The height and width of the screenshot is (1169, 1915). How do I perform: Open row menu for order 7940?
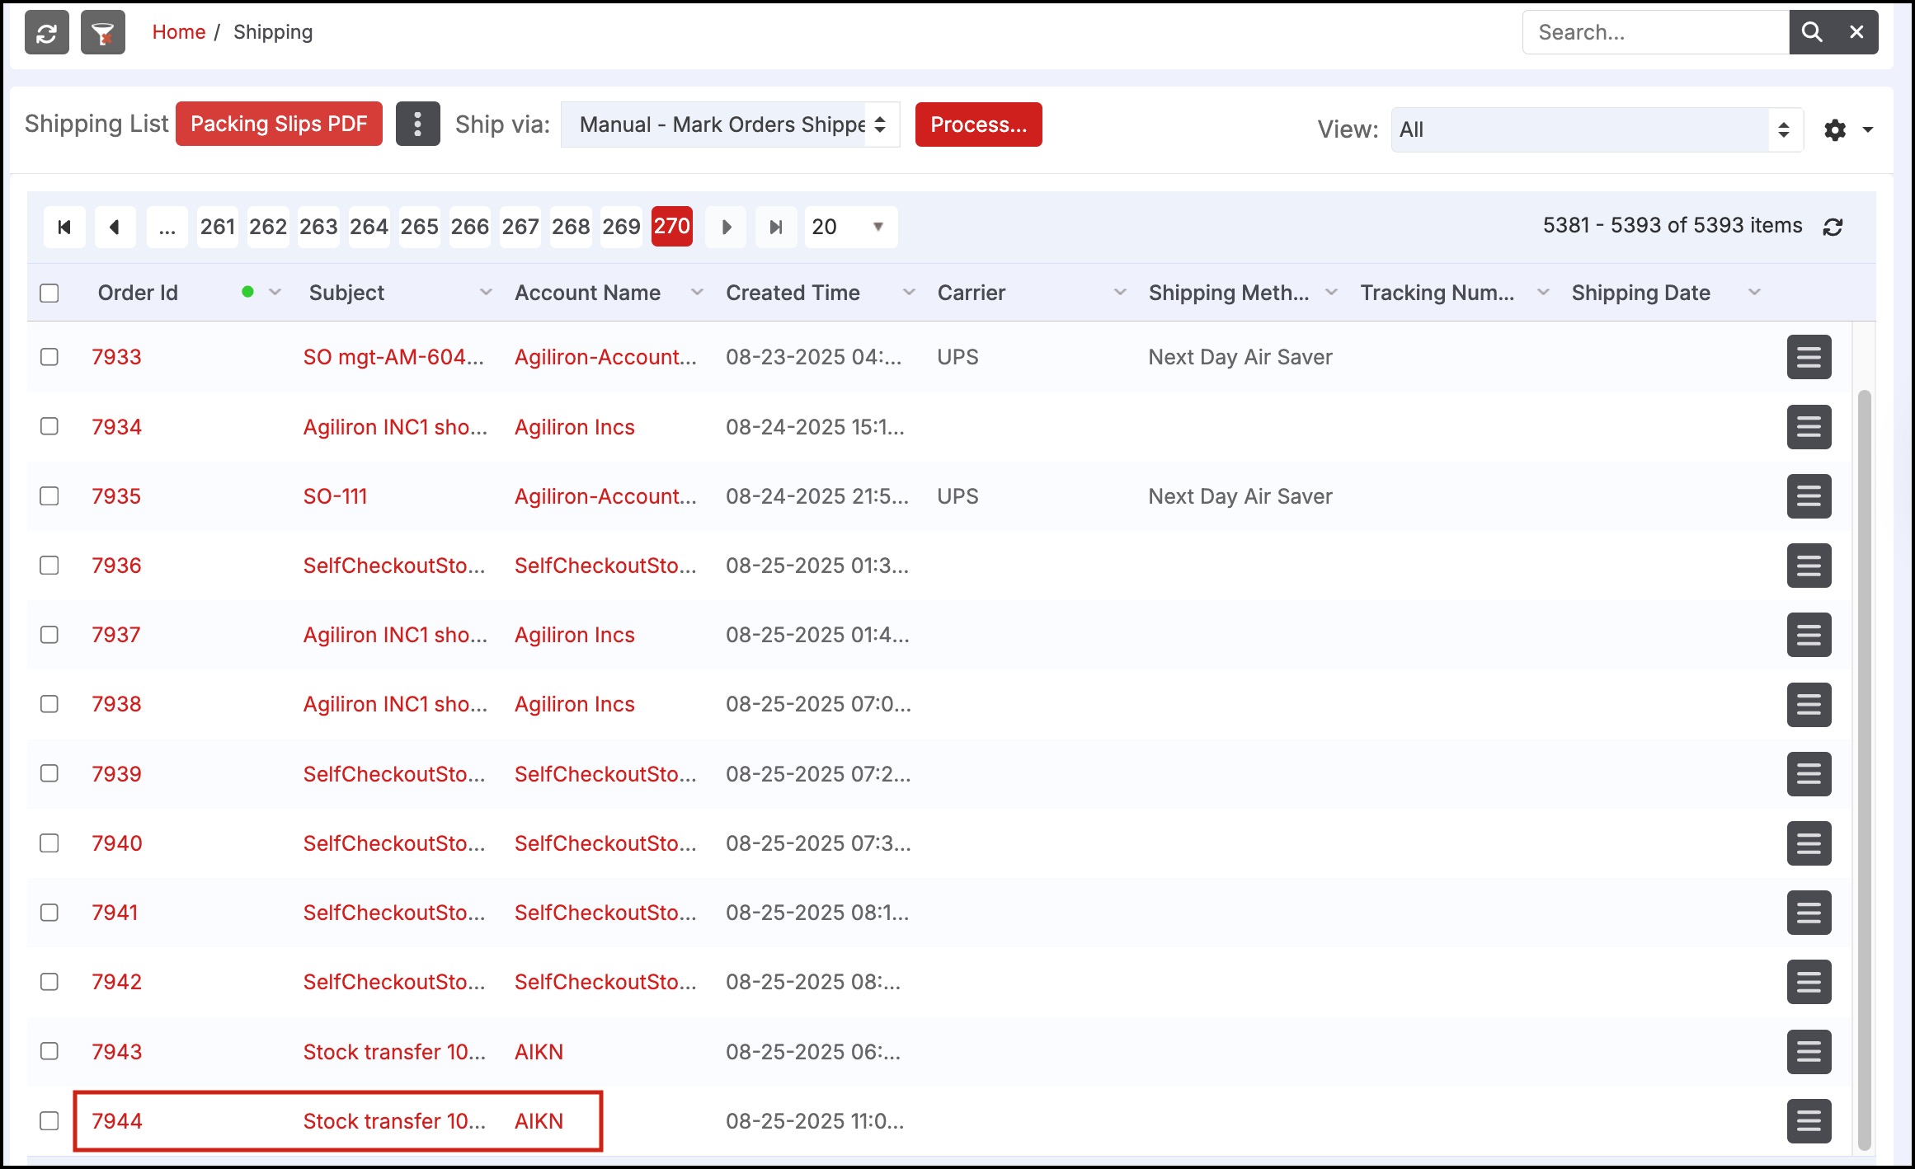[1809, 843]
